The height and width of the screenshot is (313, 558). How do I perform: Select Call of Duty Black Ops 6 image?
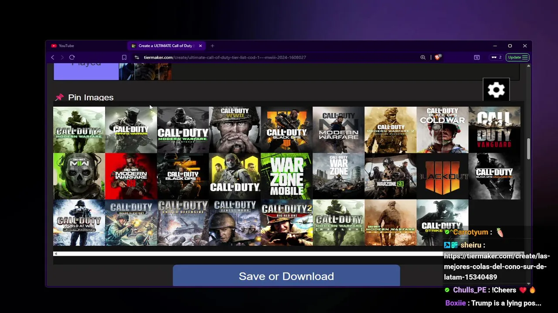tap(183, 176)
